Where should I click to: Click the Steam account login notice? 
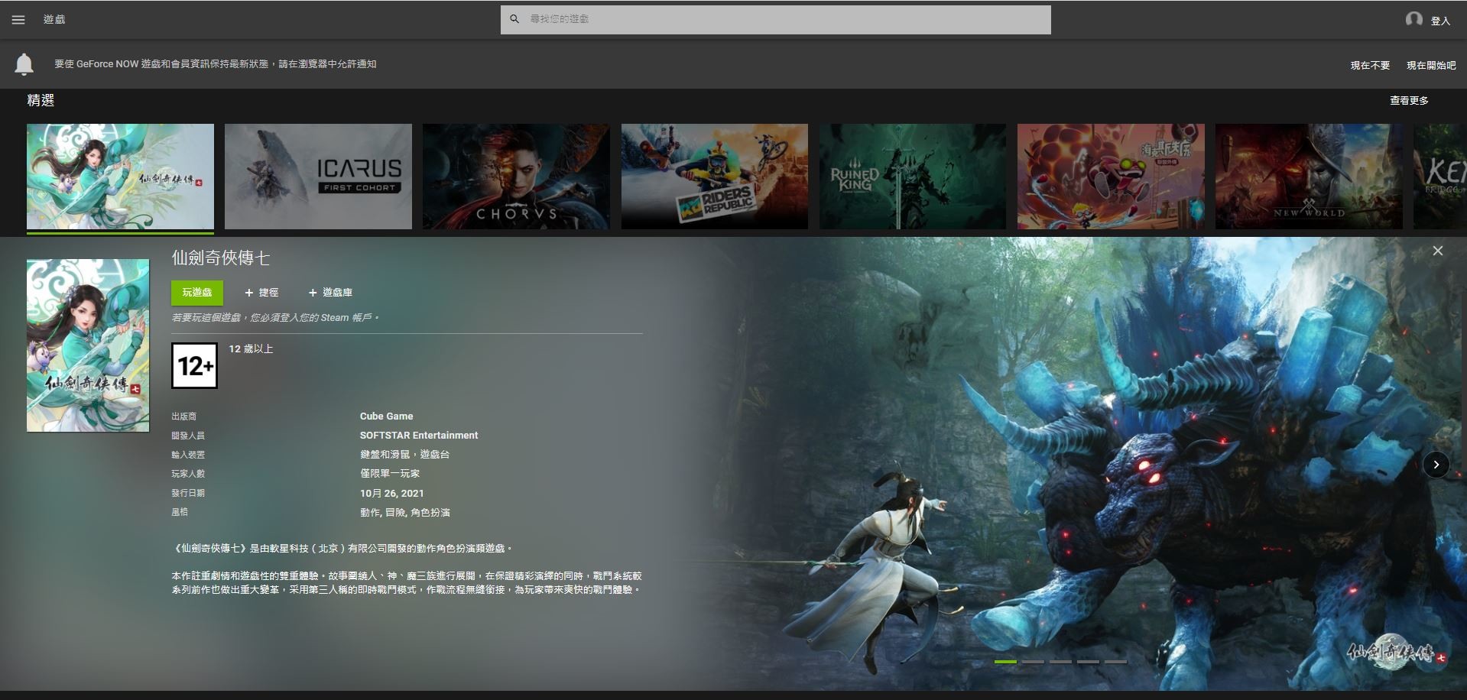[275, 318]
